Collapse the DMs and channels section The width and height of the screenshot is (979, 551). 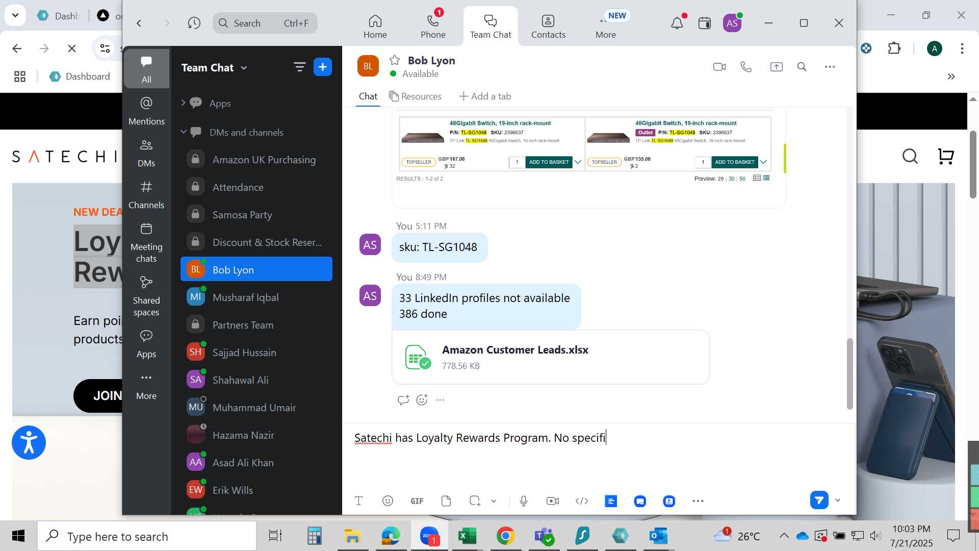(183, 132)
